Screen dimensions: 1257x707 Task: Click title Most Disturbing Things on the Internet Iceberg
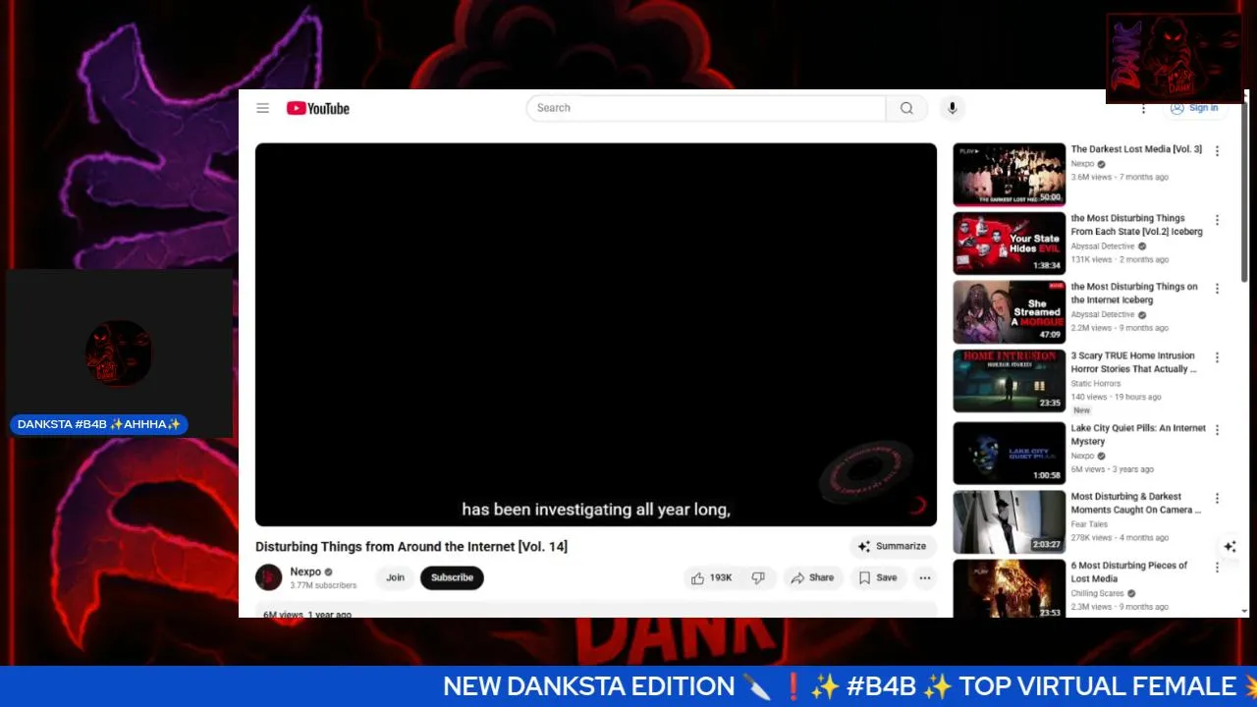tap(1134, 294)
